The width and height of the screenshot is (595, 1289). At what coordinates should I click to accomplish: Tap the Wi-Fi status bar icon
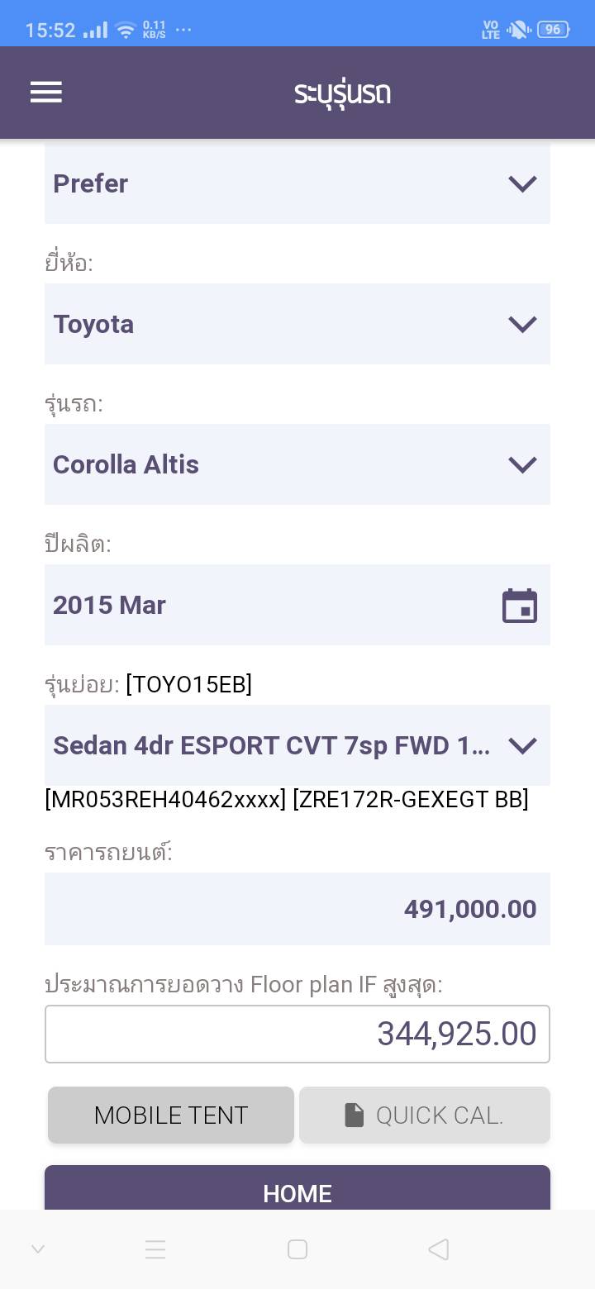pyautogui.click(x=126, y=31)
